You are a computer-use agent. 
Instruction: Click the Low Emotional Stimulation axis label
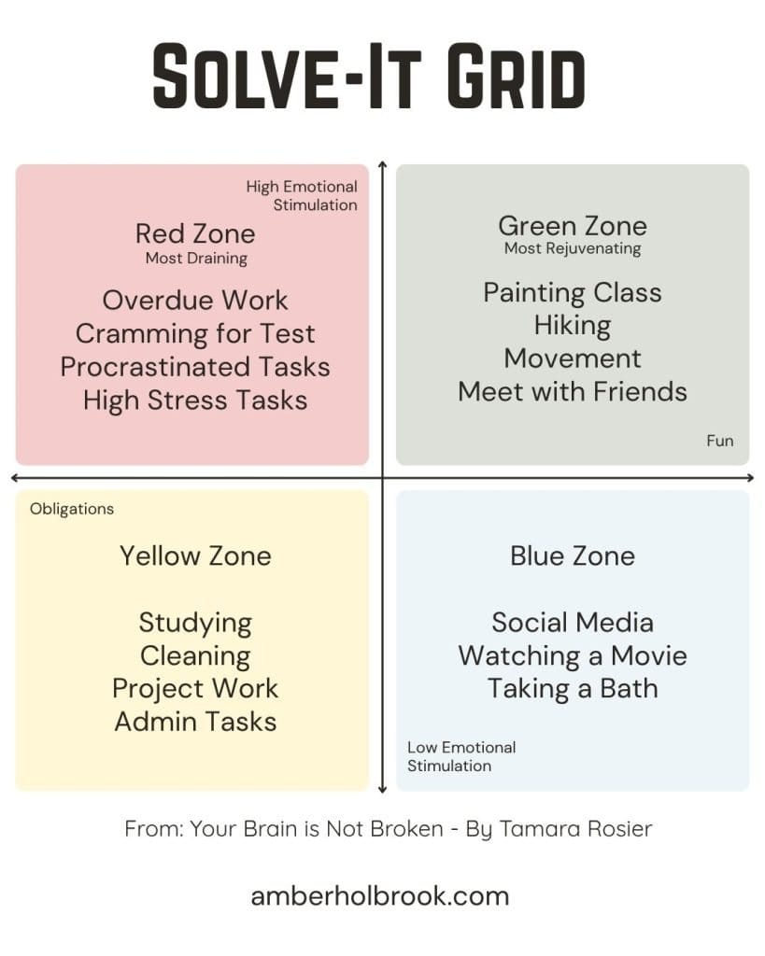point(461,756)
